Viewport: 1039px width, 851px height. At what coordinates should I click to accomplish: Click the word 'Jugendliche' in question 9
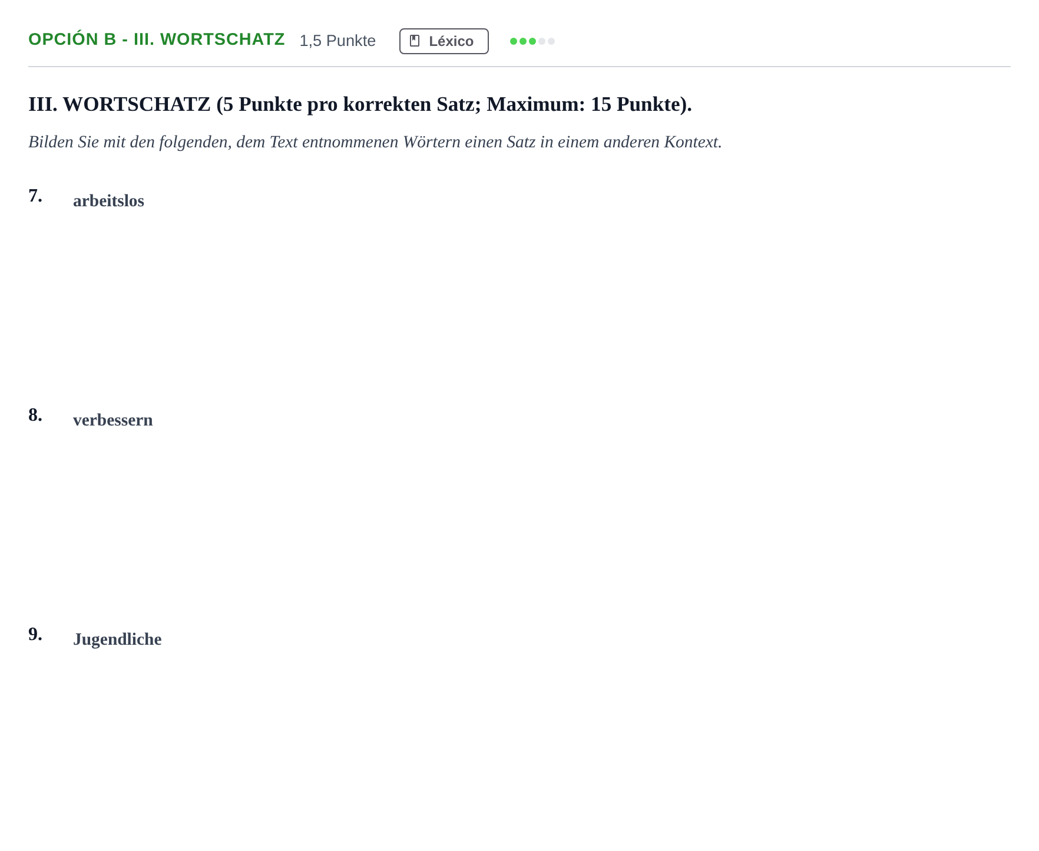(117, 639)
